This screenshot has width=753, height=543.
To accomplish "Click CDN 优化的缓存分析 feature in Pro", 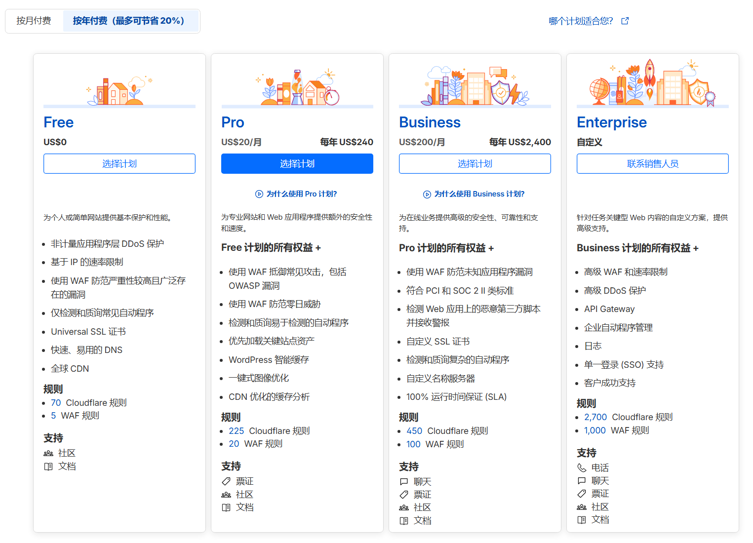I will click(x=269, y=397).
